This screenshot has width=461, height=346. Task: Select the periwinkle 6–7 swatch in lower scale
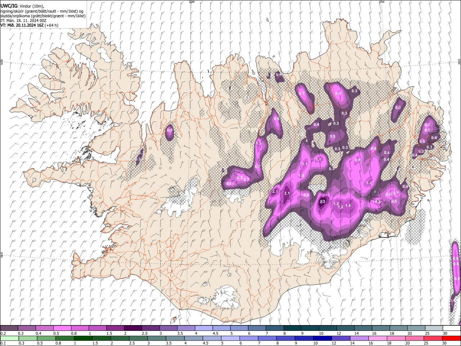pos(249,338)
